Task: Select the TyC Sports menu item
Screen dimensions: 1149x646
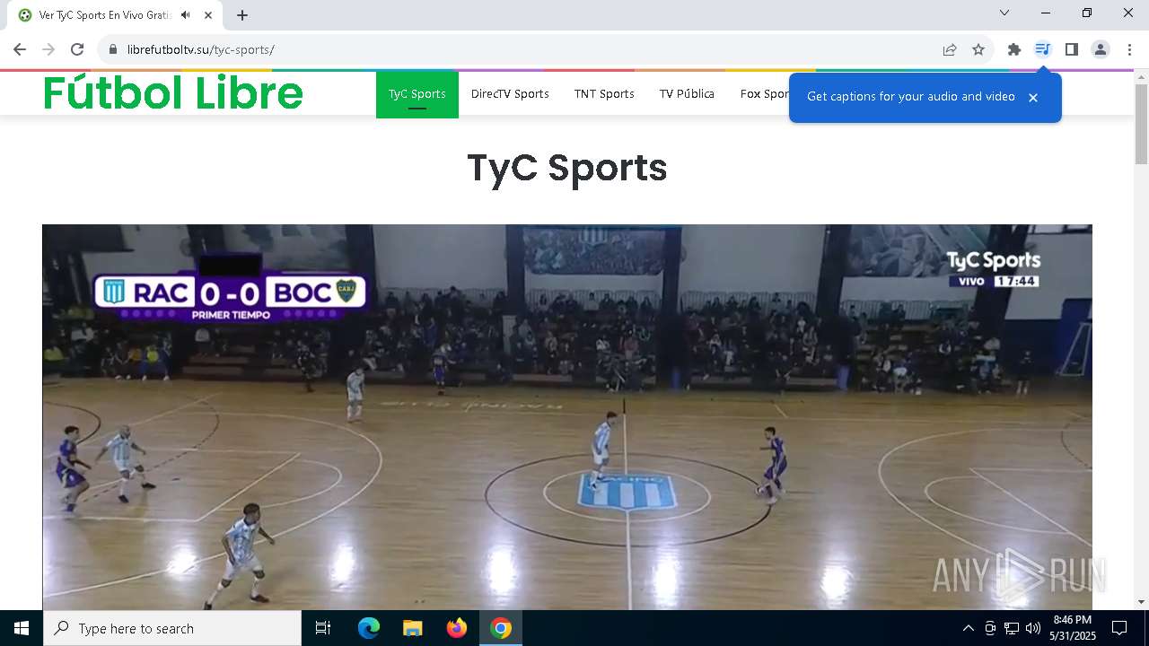Action: point(417,94)
